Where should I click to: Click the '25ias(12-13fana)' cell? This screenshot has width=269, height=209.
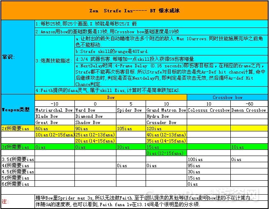[x=95, y=135]
